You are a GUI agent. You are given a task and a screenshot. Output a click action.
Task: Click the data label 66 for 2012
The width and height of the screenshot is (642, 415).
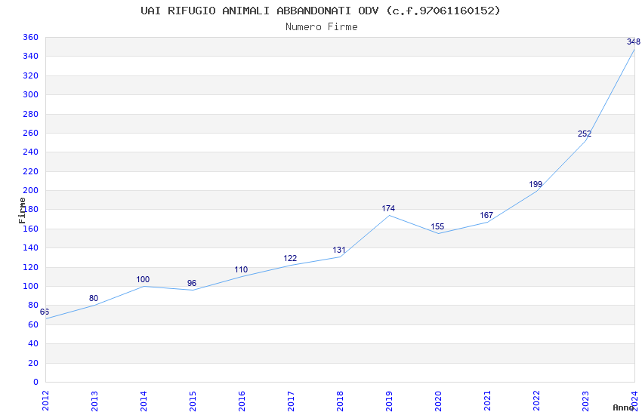45,312
